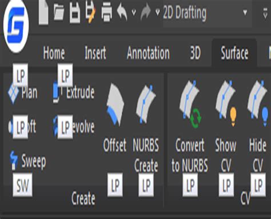271x219 pixels.
Task: Expand the redo history dropdown arrow
Action: click(x=157, y=13)
